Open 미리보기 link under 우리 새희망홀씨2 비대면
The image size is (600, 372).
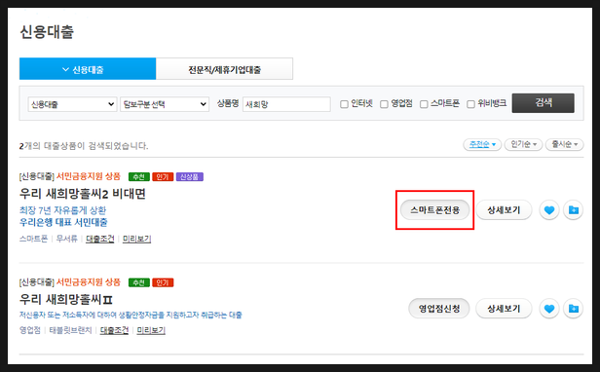tap(136, 239)
